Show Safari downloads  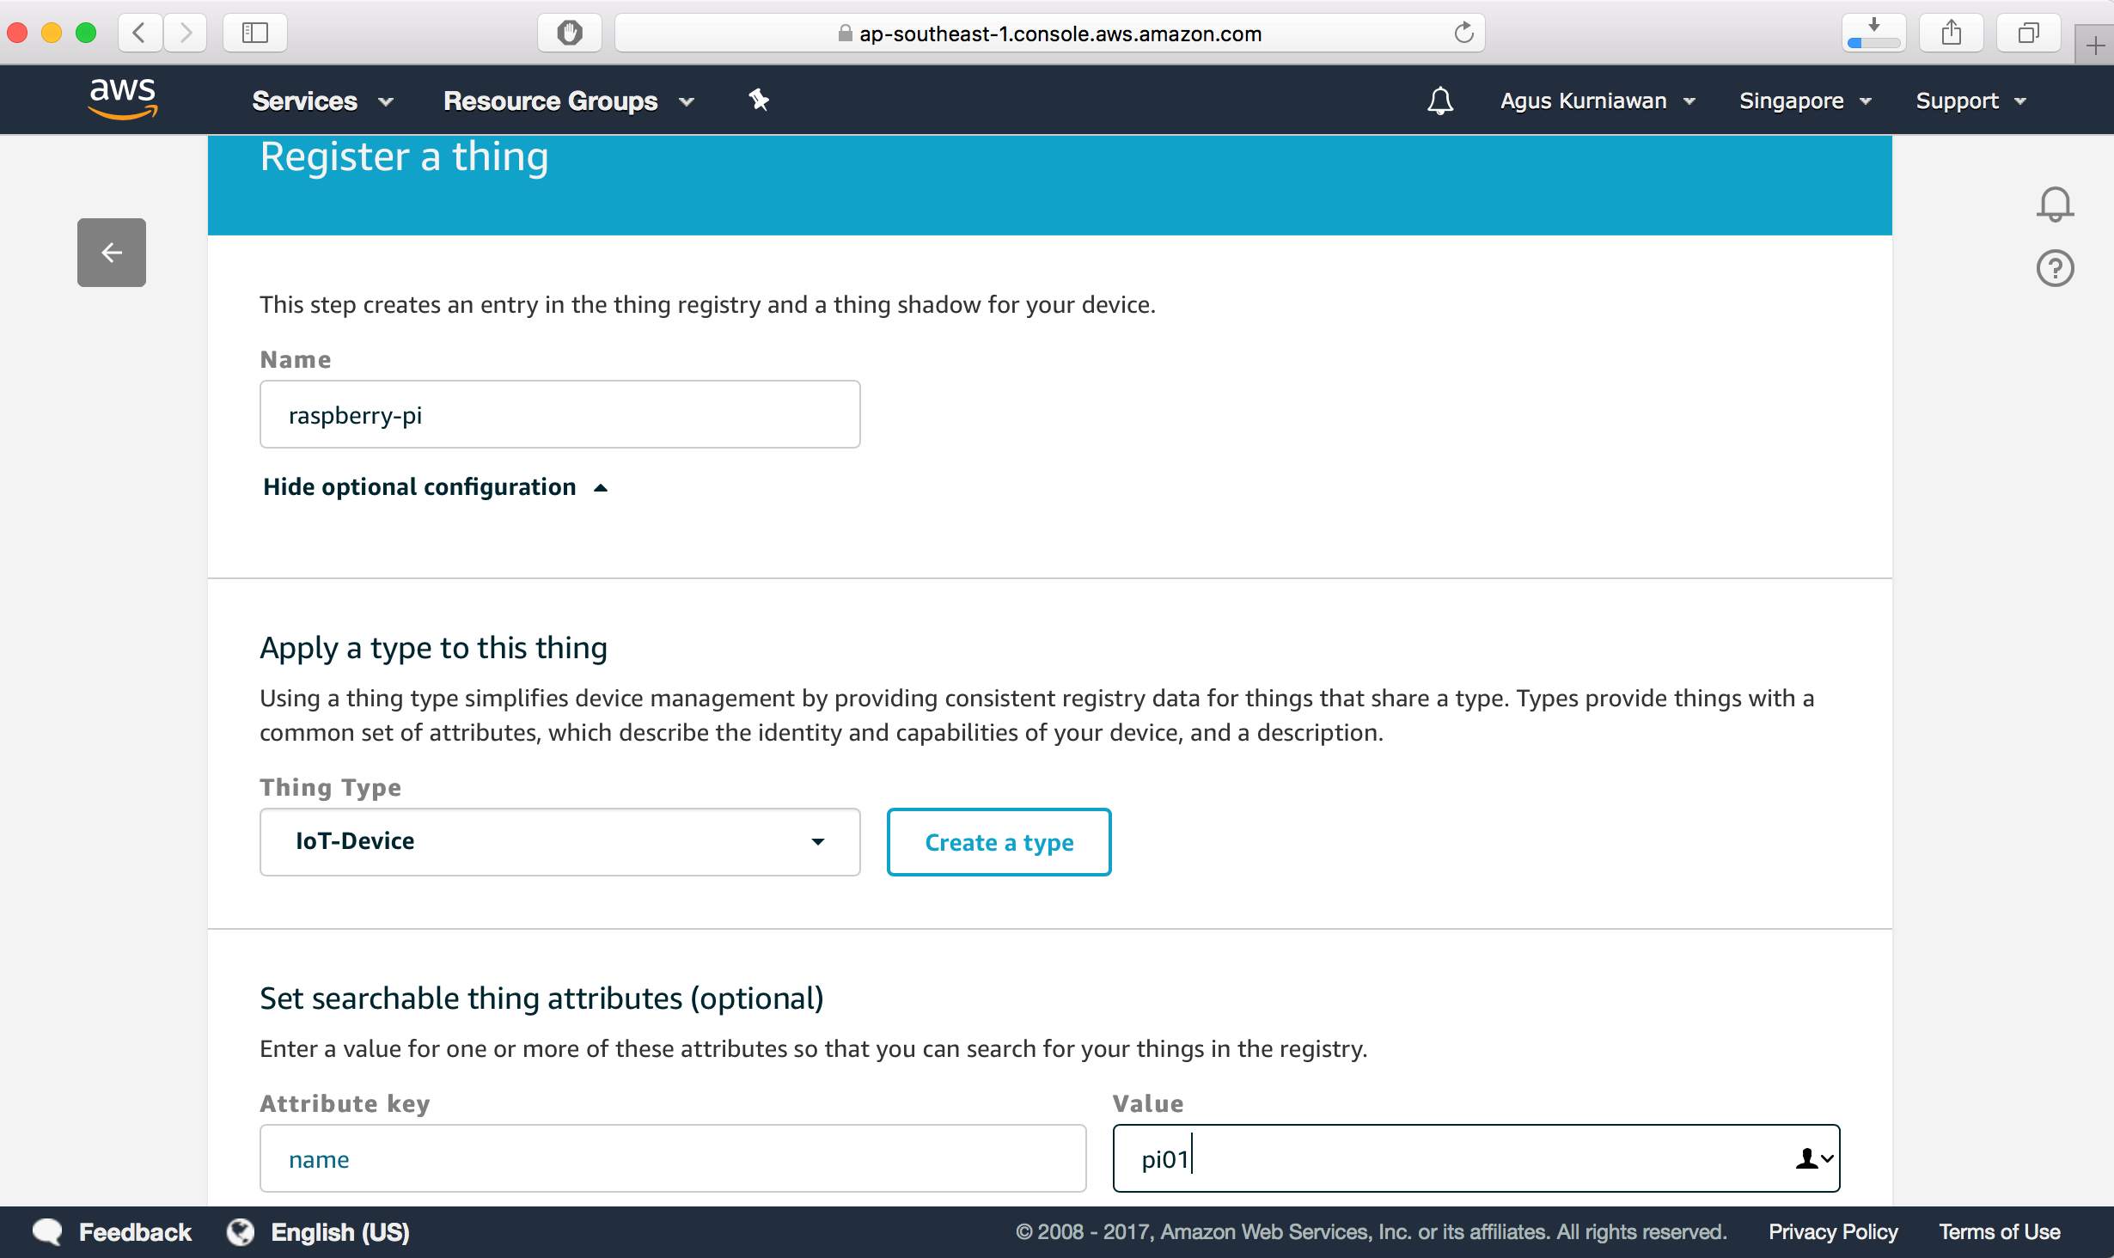click(1873, 33)
